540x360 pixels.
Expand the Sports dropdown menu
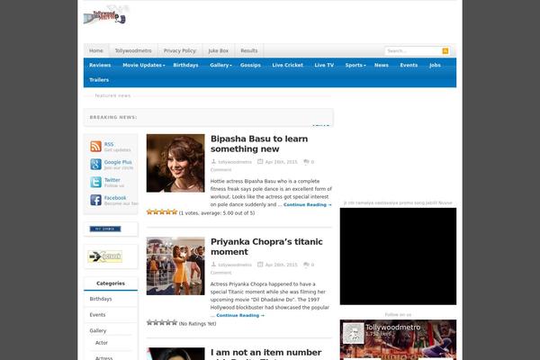[355, 65]
